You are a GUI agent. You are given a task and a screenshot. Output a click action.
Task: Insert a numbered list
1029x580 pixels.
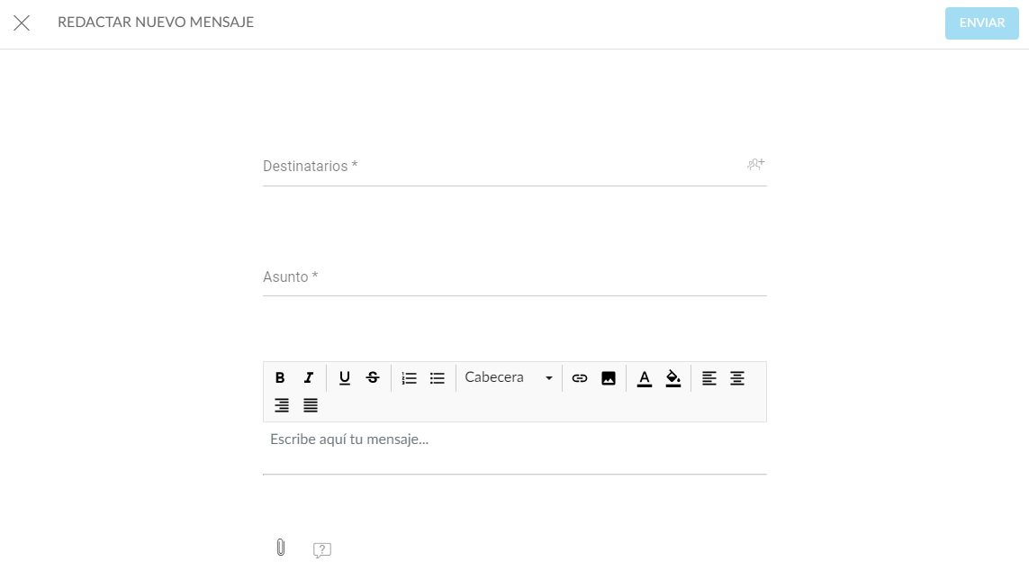(x=409, y=378)
